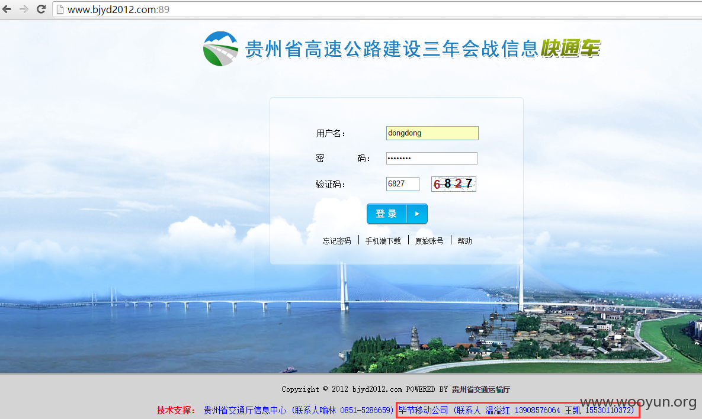Click the highway logo emblem
Image resolution: width=702 pixels, height=419 pixels.
click(220, 49)
